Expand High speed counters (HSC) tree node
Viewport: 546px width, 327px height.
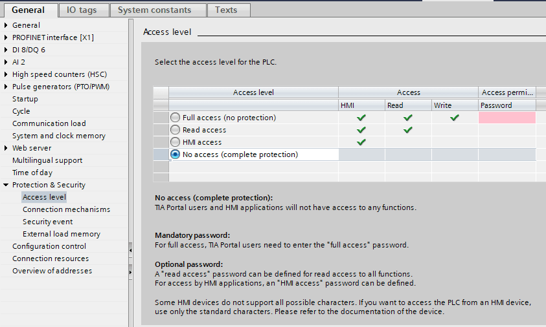point(6,74)
